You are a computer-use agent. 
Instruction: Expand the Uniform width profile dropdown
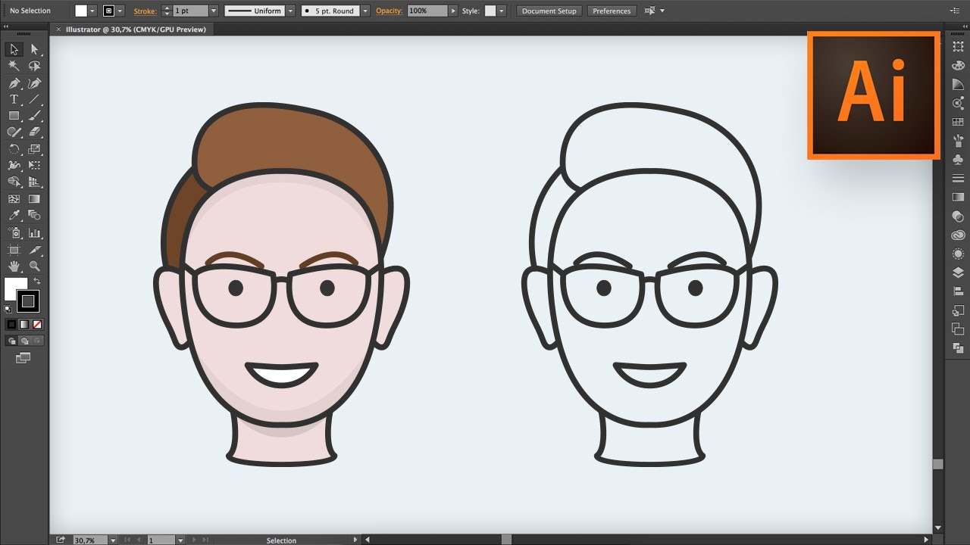289,11
